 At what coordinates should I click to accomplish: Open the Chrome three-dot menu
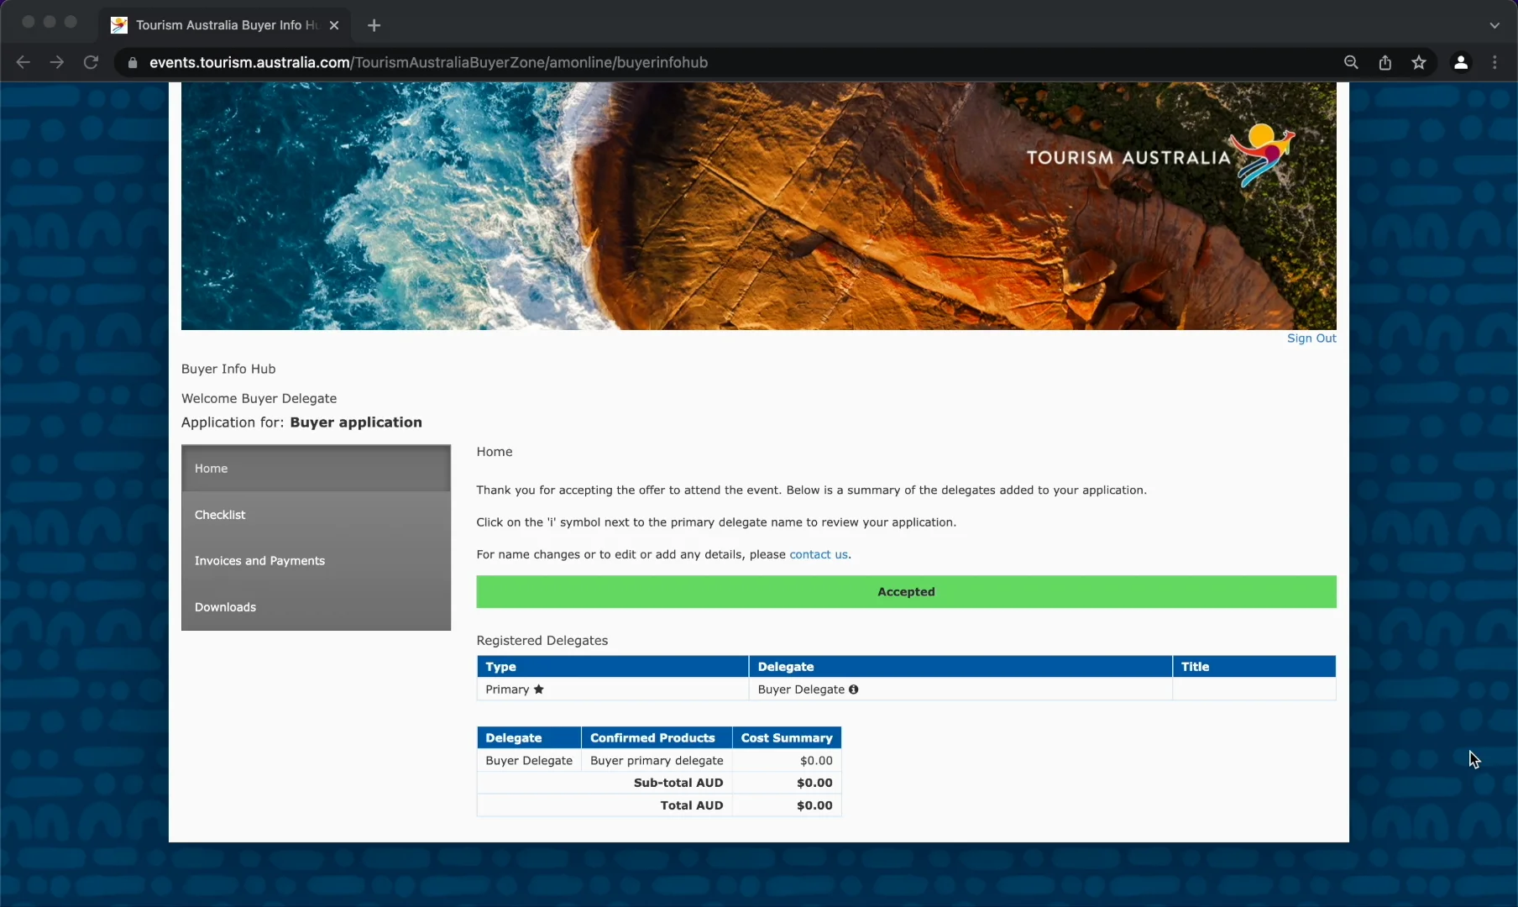1494,62
